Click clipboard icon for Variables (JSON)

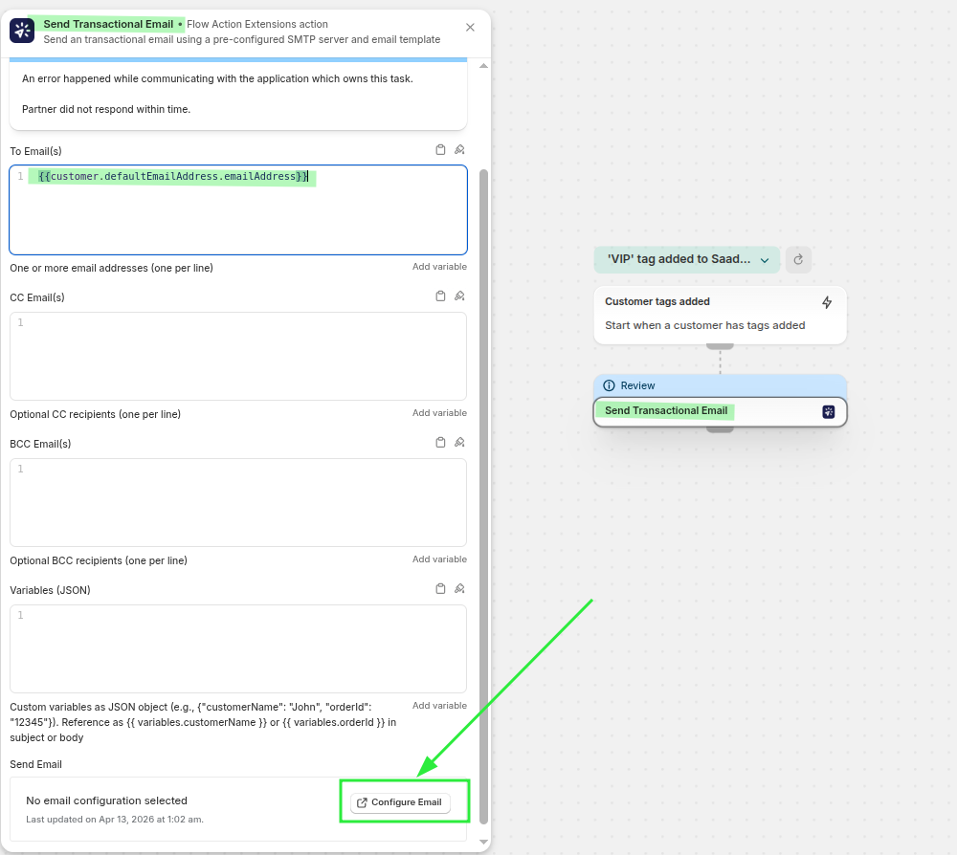coord(440,589)
